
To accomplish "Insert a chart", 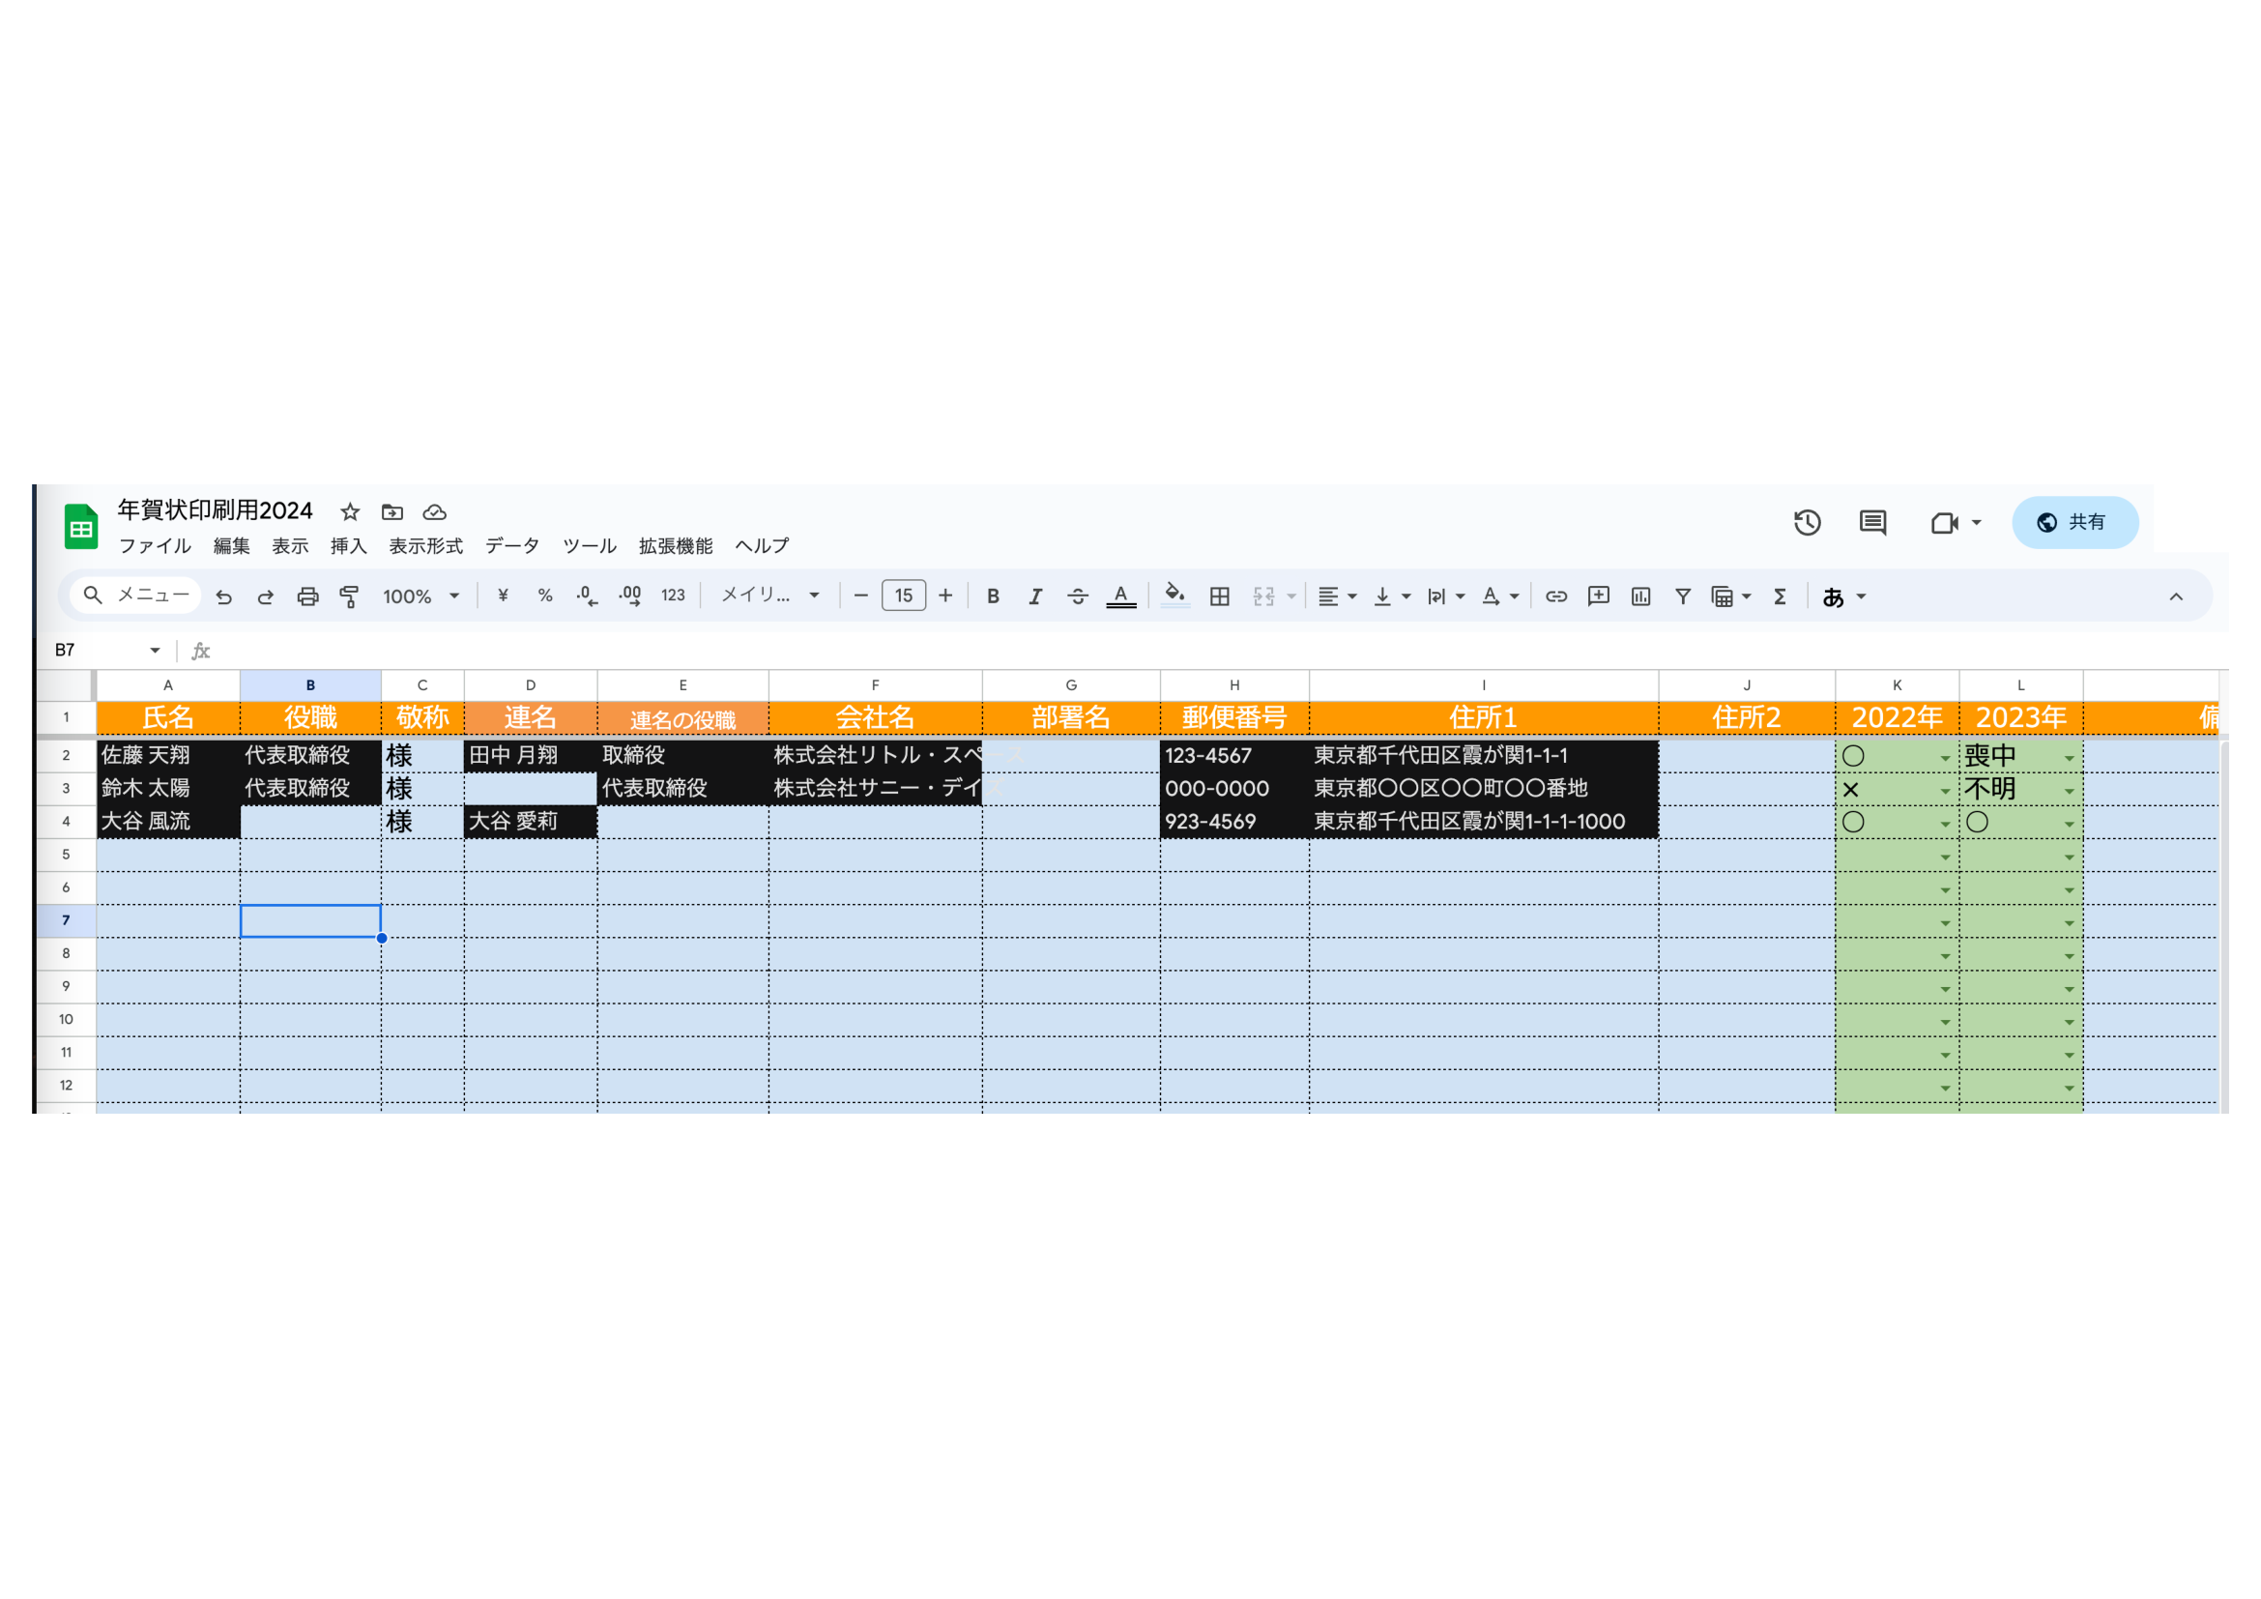I will tap(1640, 596).
